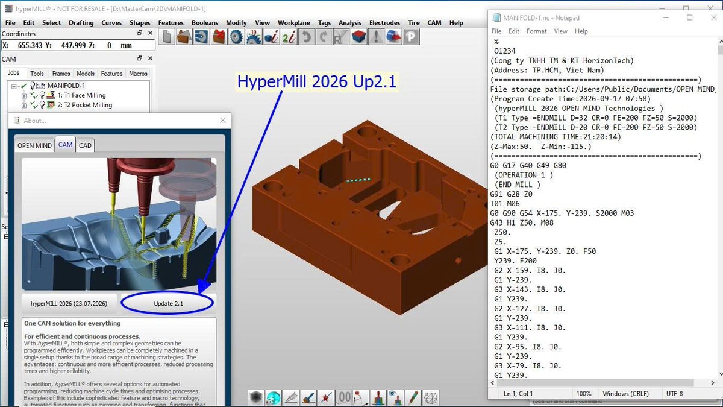Open Notepad View menu

pos(560,31)
